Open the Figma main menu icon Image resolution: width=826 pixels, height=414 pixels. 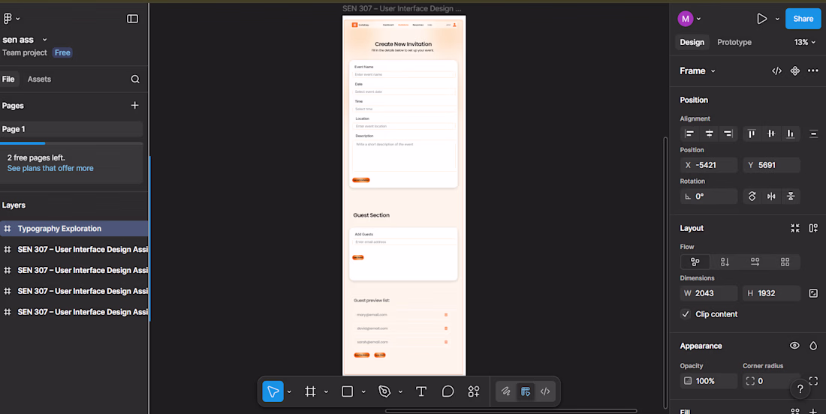pos(8,19)
